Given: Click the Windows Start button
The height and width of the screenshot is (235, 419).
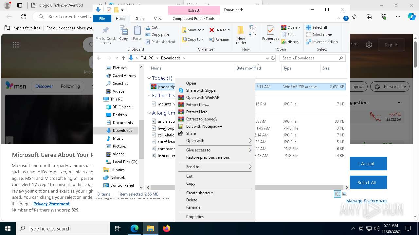Looking at the screenshot, I should [8, 229].
